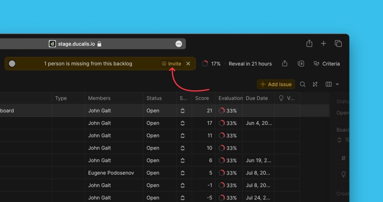Click the browser share icon

[309, 44]
